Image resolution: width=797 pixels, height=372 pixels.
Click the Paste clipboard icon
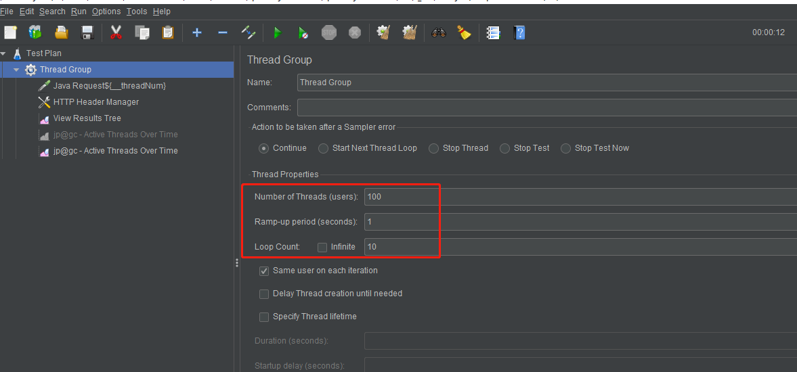(x=168, y=33)
